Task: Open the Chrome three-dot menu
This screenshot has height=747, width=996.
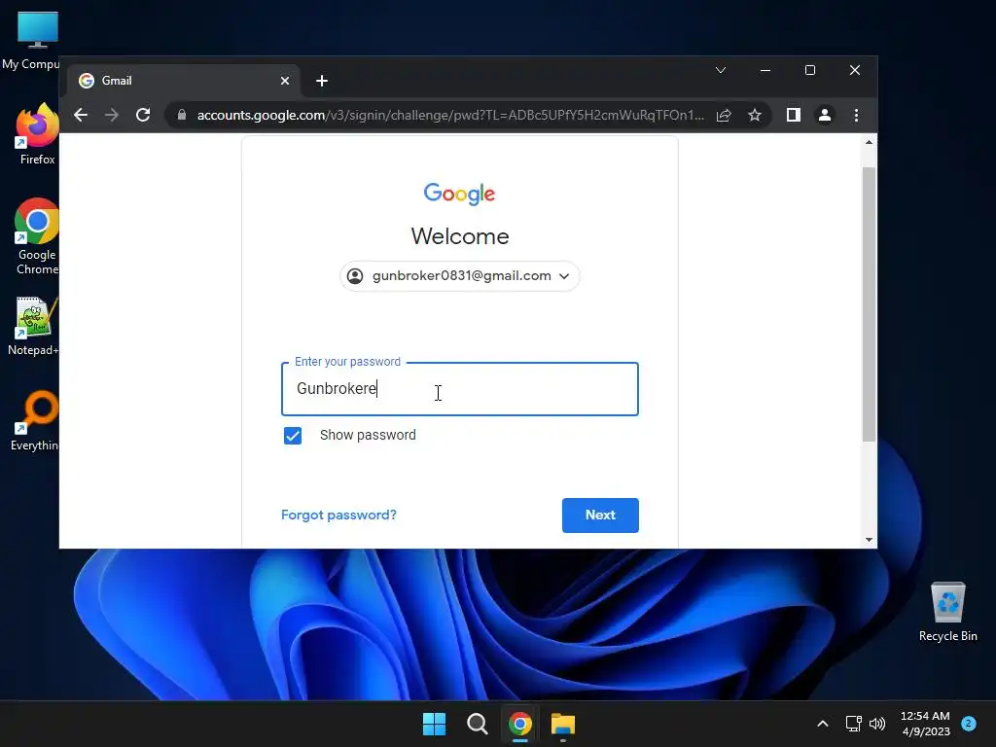Action: click(x=856, y=115)
